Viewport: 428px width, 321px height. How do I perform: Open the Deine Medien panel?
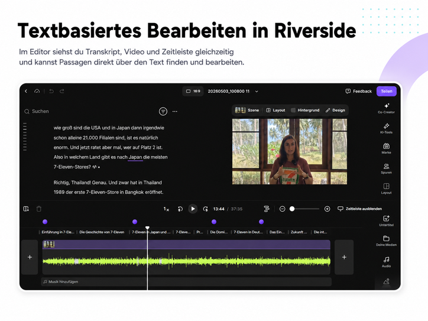(386, 241)
